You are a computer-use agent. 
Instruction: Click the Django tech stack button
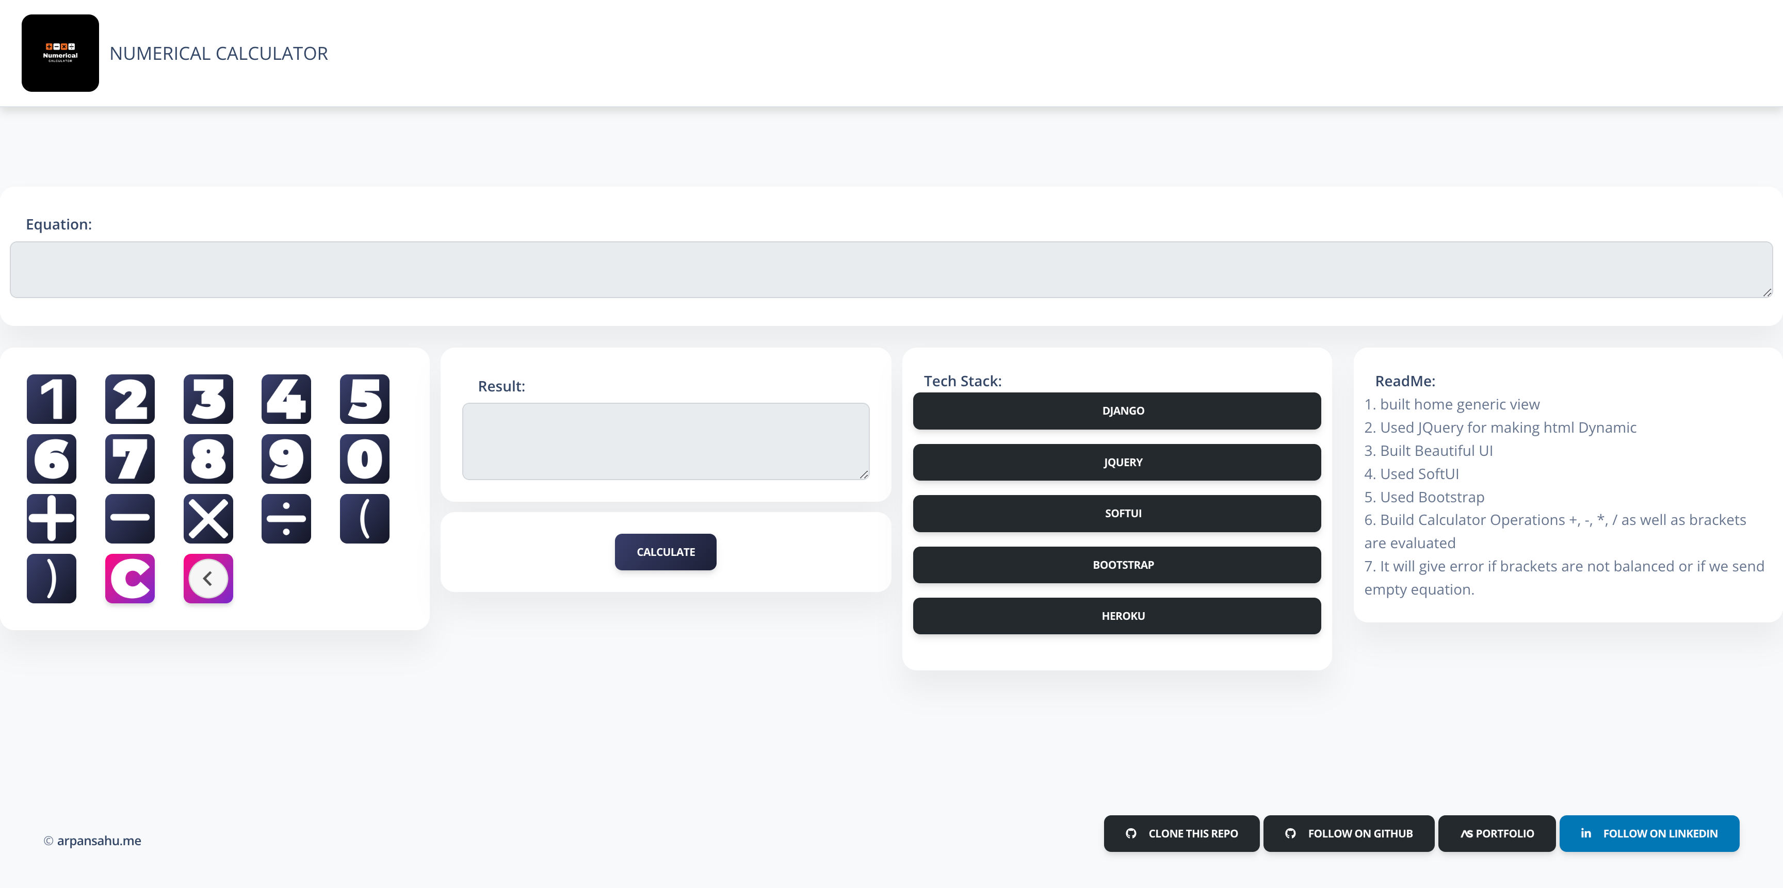pos(1116,411)
